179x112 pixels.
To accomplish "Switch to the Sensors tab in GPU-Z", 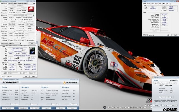I will (x=10, y=3).
